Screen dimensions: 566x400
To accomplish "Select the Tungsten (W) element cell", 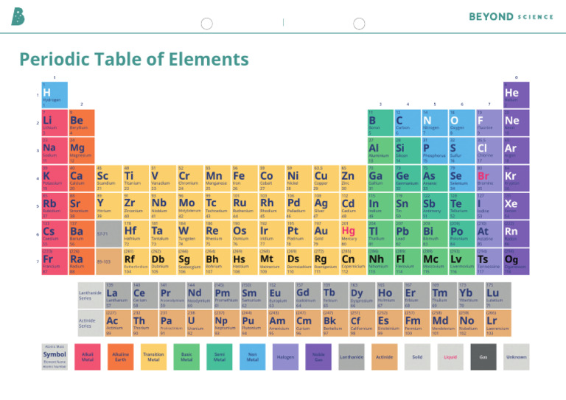I will (190, 234).
